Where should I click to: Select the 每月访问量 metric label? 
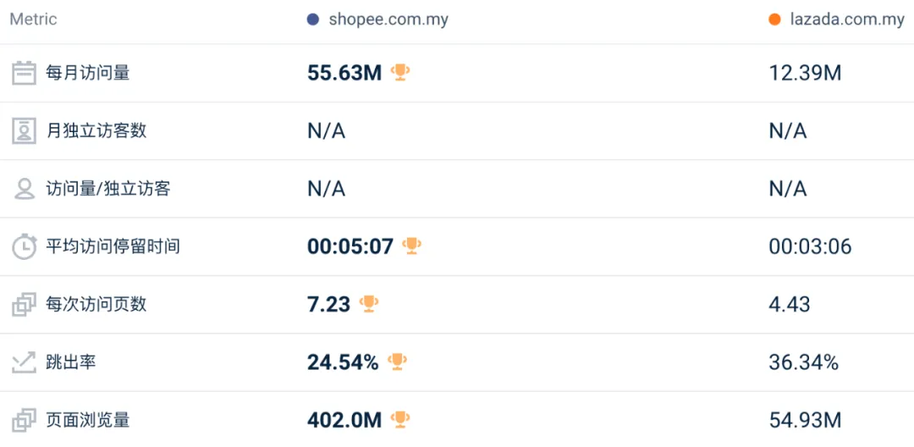88,73
